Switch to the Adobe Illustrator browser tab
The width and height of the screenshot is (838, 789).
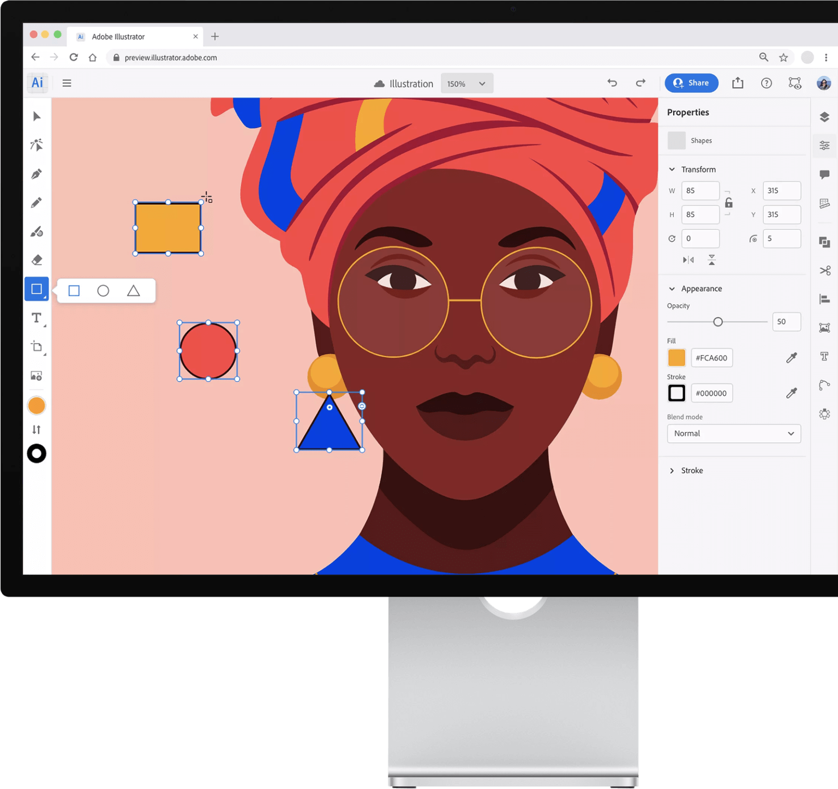(x=135, y=36)
